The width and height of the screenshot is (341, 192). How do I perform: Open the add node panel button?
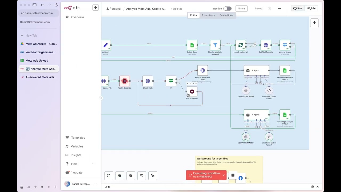pyautogui.click(x=314, y=23)
